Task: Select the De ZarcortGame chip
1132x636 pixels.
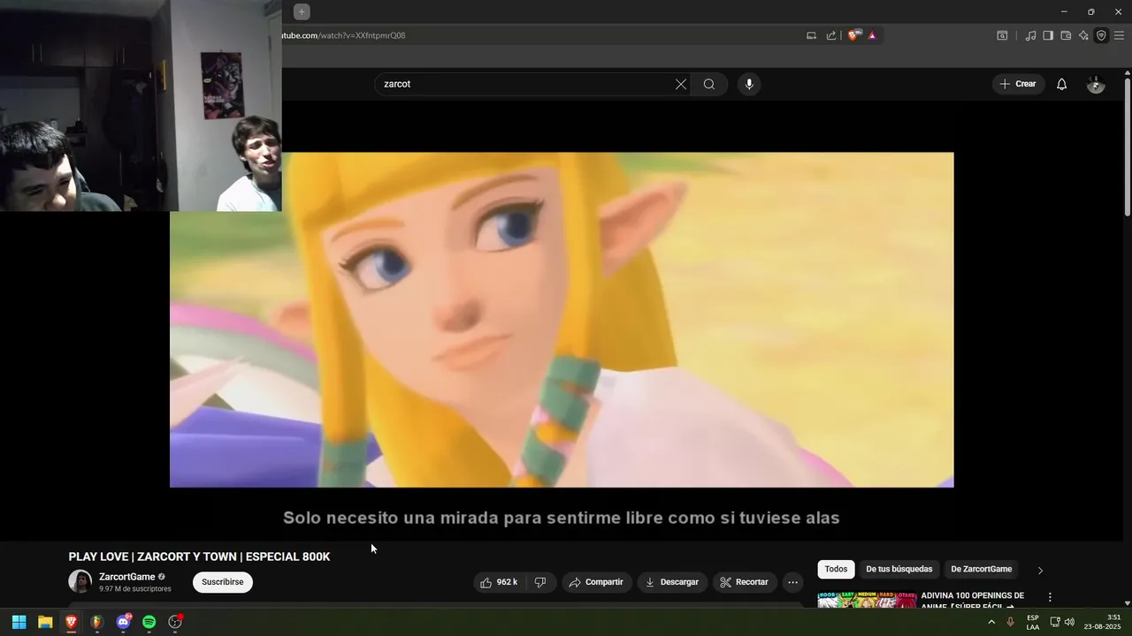Action: click(982, 570)
